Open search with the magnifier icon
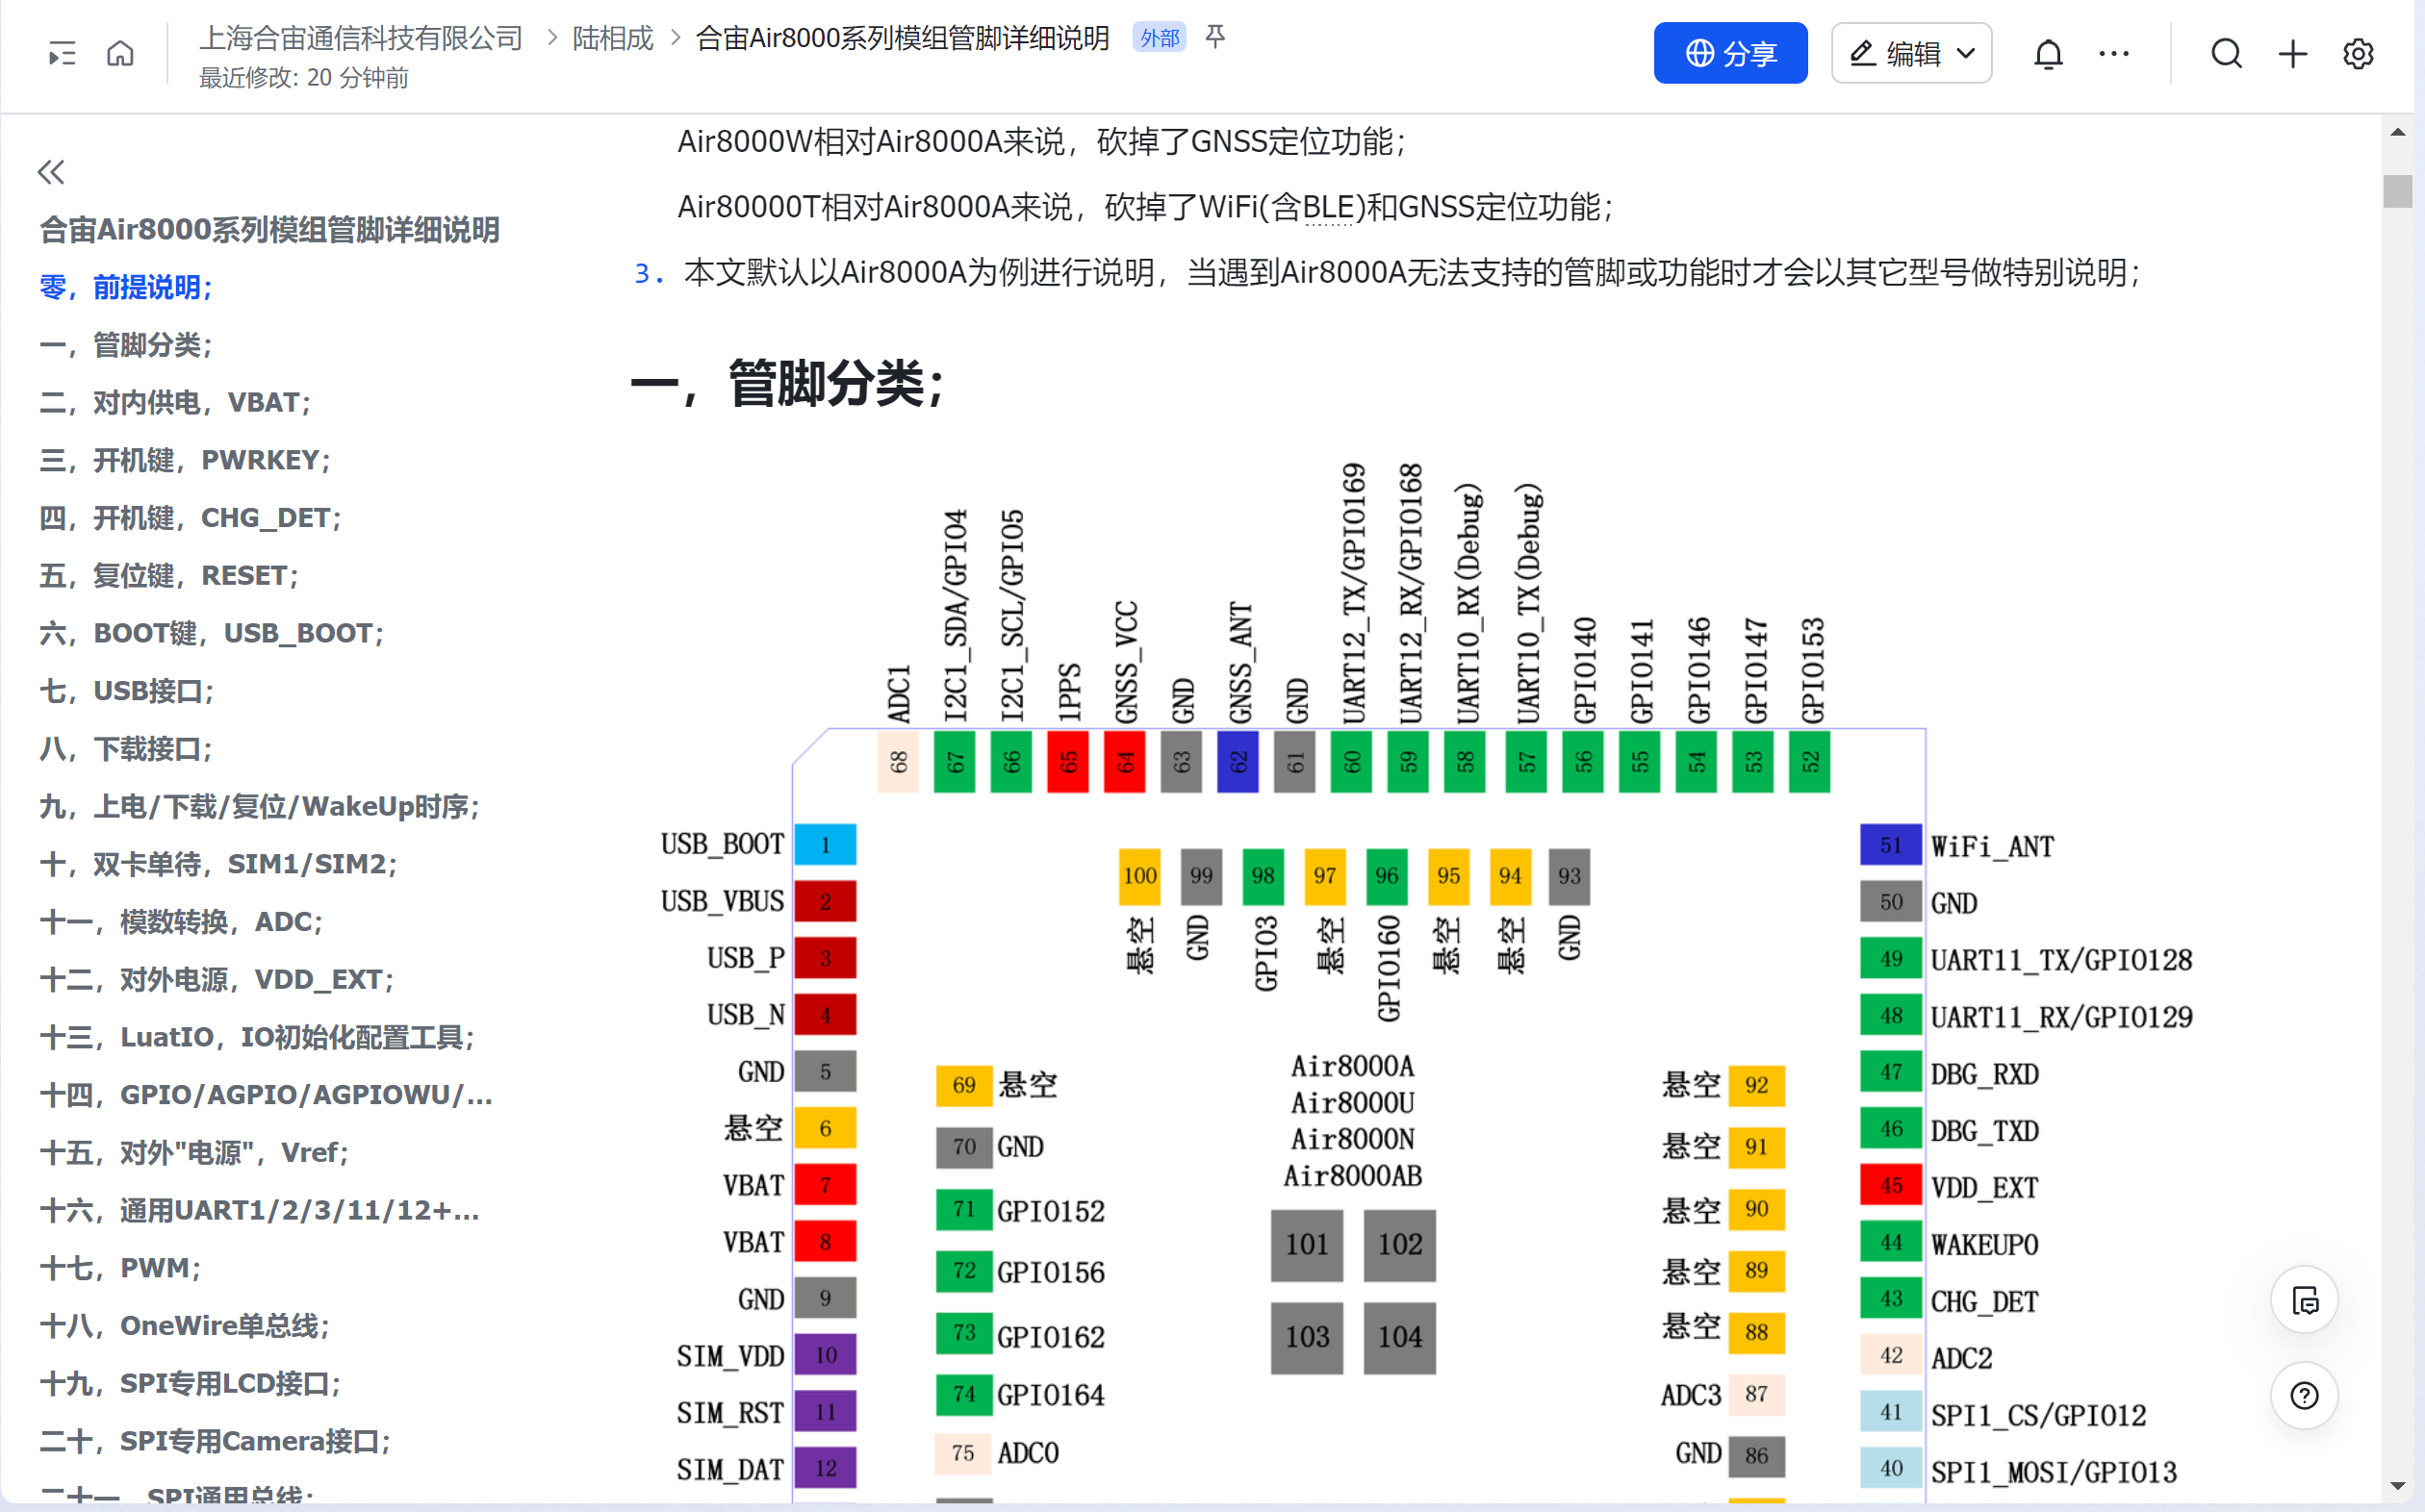 2226,53
